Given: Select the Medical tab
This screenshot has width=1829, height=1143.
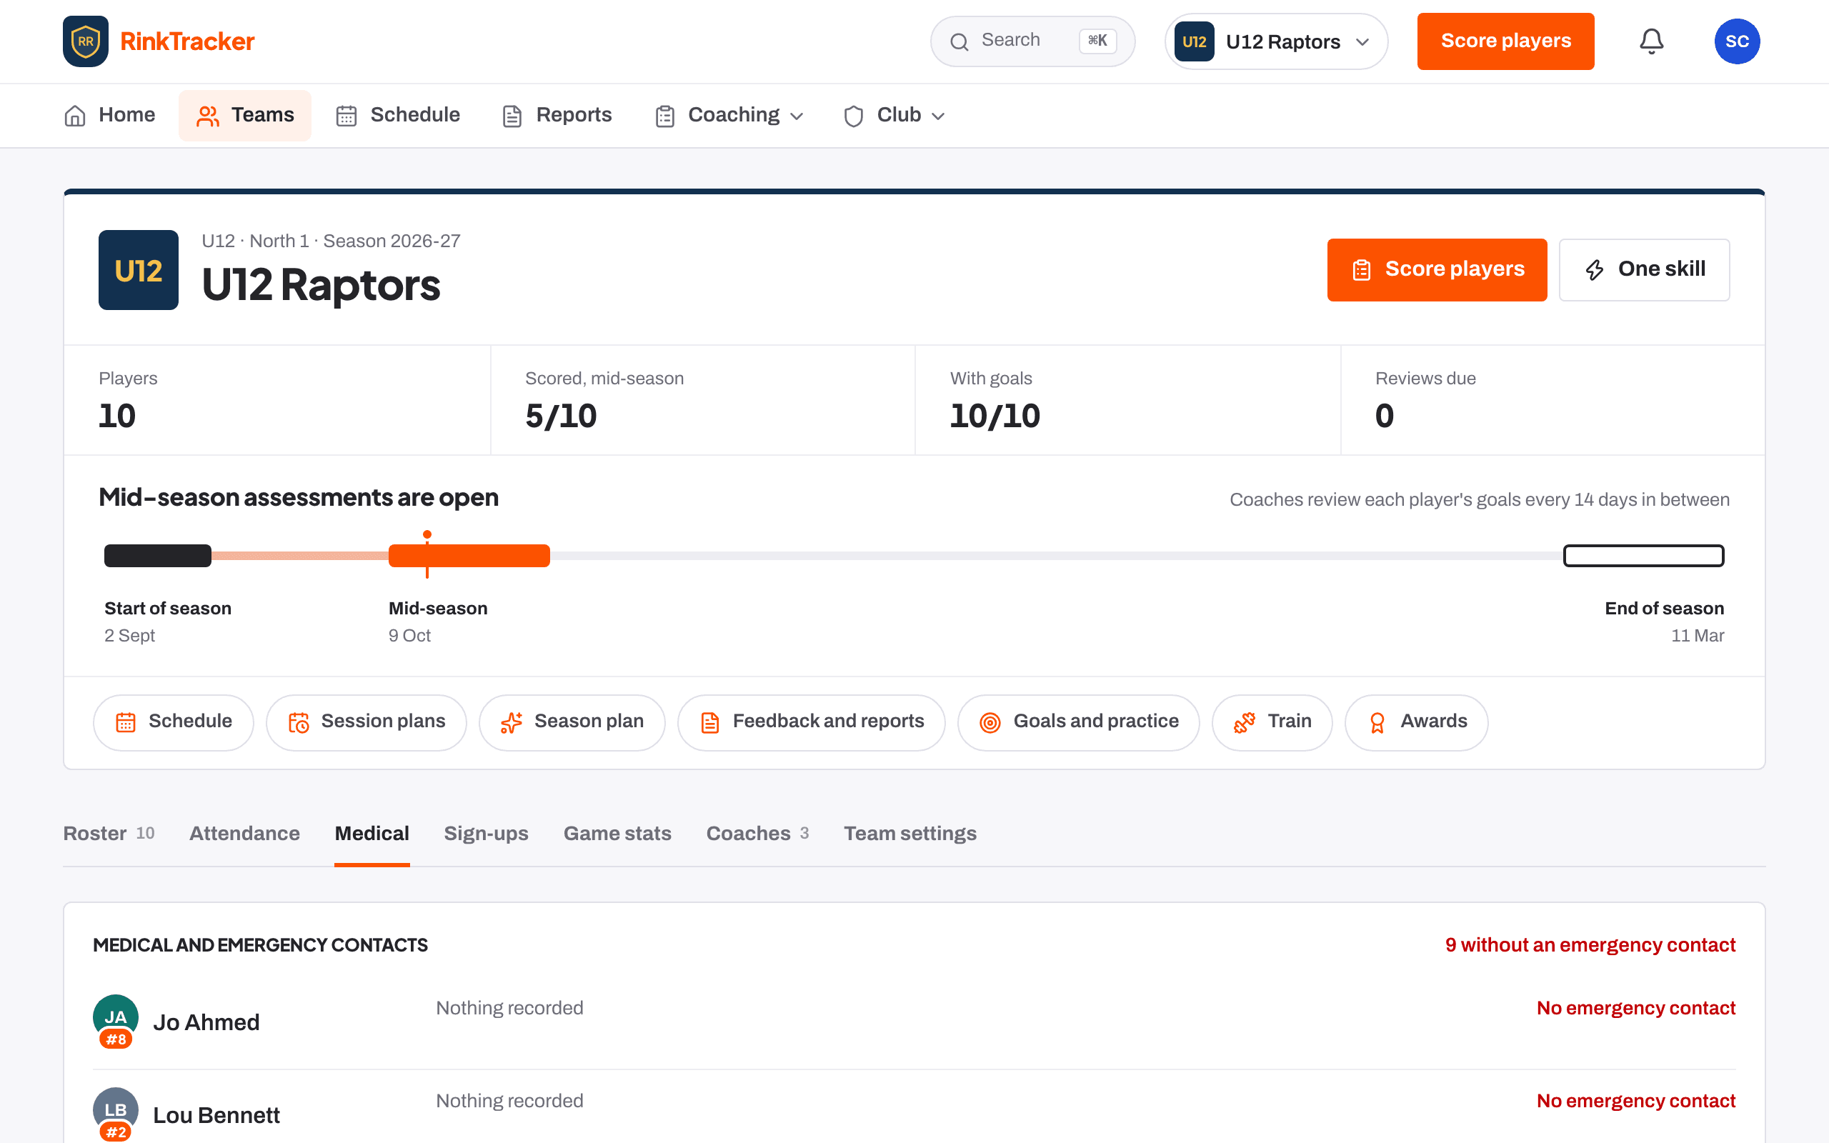Looking at the screenshot, I should coord(372,833).
